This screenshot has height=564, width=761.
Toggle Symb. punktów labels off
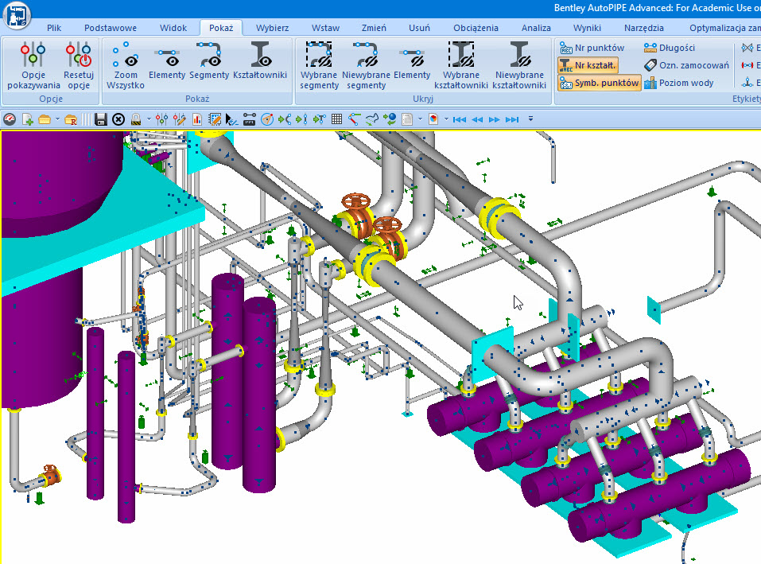pyautogui.click(x=600, y=83)
